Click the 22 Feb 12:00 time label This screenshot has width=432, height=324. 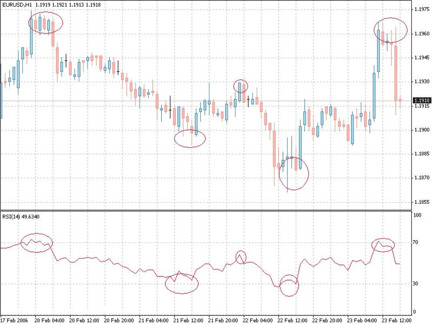click(x=292, y=321)
